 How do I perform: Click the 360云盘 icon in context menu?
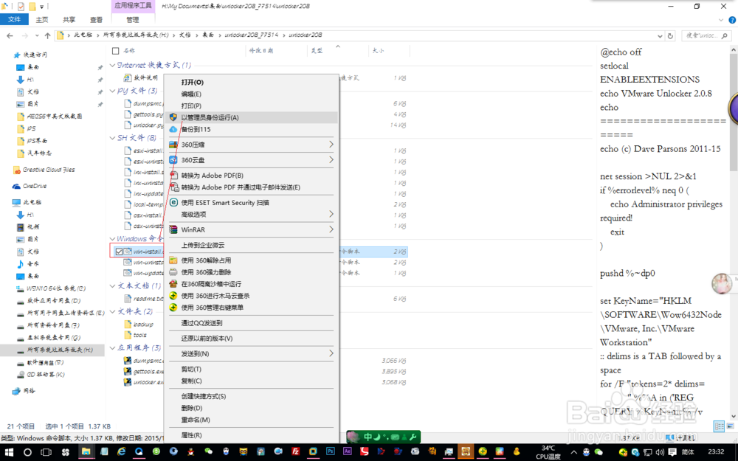[173, 160]
